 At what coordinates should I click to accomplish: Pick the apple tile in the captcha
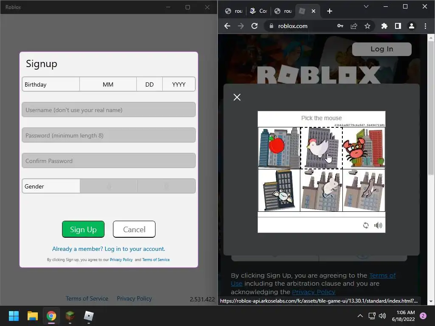279,148
